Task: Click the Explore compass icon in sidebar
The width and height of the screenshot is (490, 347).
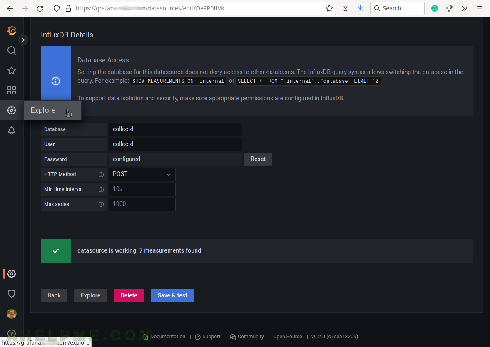Action: (x=12, y=110)
